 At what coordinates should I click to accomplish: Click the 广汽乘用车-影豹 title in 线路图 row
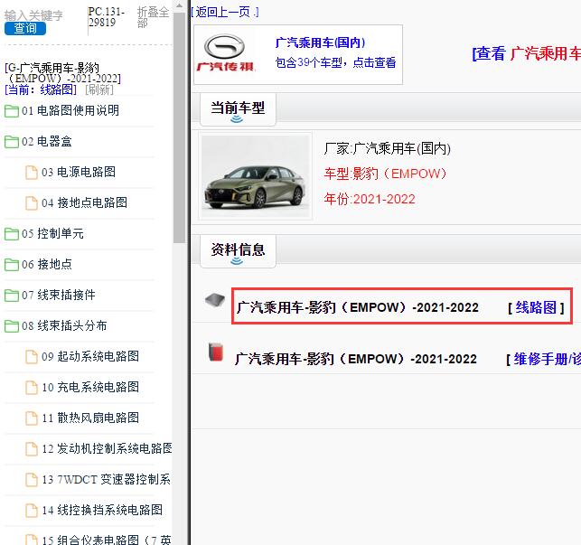[x=358, y=307]
